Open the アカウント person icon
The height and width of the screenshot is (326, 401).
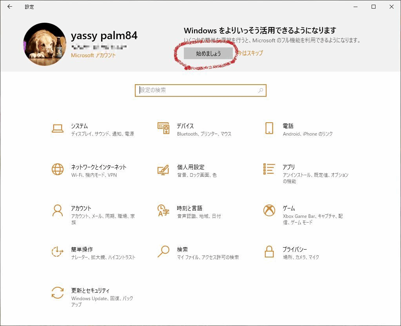point(58,210)
